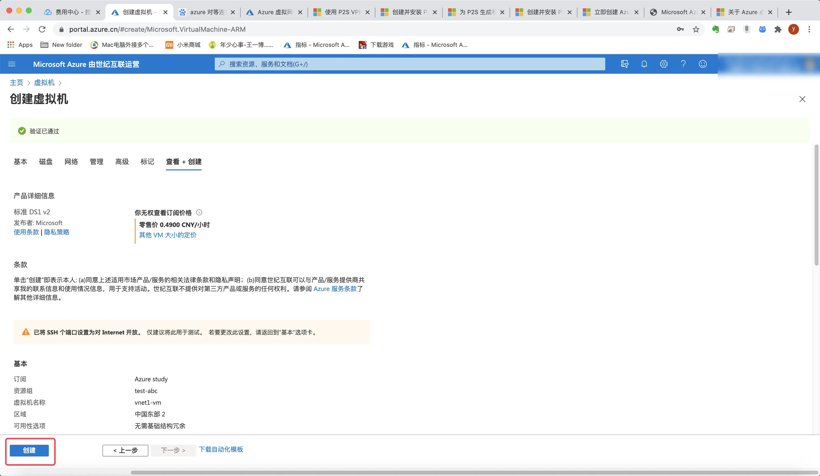This screenshot has height=476, width=820.
Task: Open the feedback smiley icon
Action: pyautogui.click(x=703, y=64)
